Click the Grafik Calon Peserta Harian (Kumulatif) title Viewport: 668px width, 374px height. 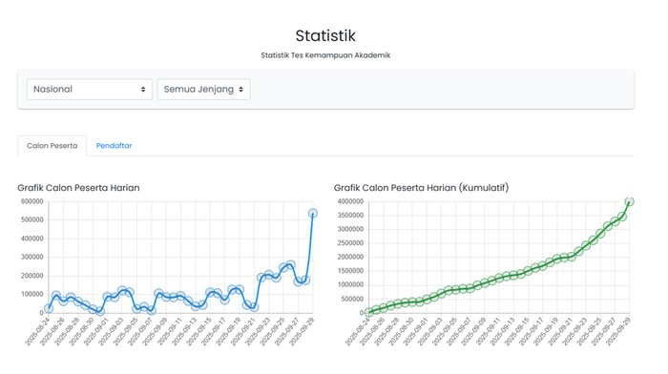pyautogui.click(x=422, y=188)
